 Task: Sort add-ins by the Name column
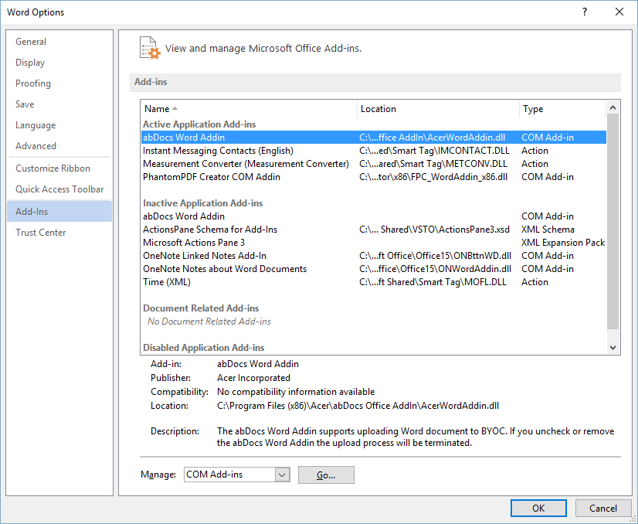coord(249,109)
